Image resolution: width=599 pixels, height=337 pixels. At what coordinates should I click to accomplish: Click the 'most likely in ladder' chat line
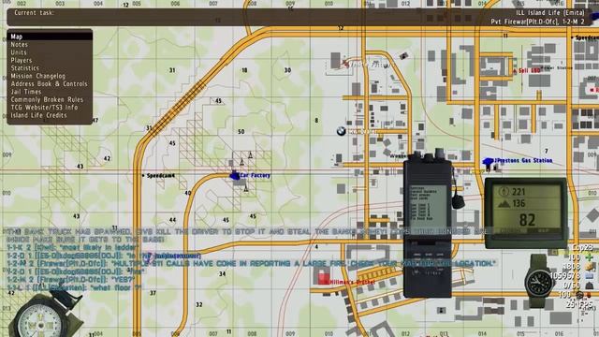(73, 247)
